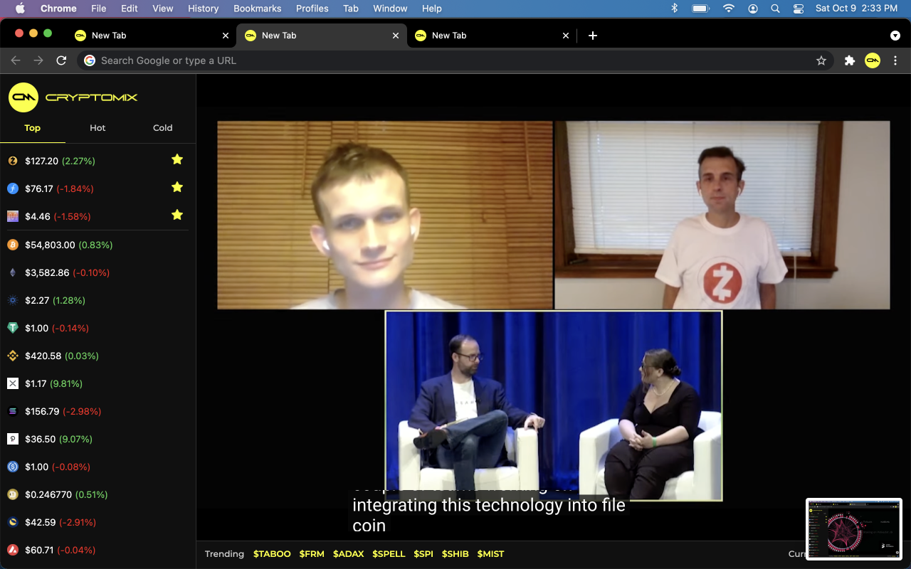Select the Tether icon at $1.00 (-0.14%)
This screenshot has height=569, width=911.
coord(13,328)
